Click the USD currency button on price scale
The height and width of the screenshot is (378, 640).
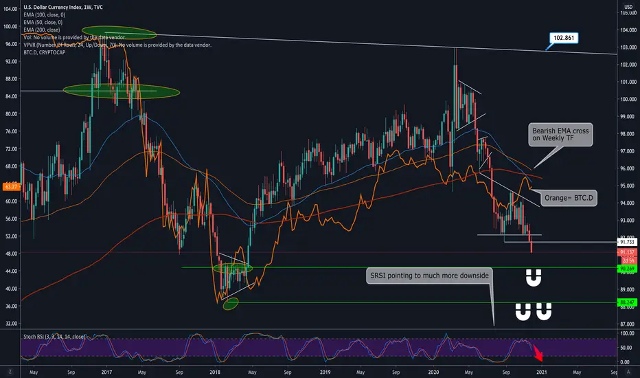click(628, 7)
